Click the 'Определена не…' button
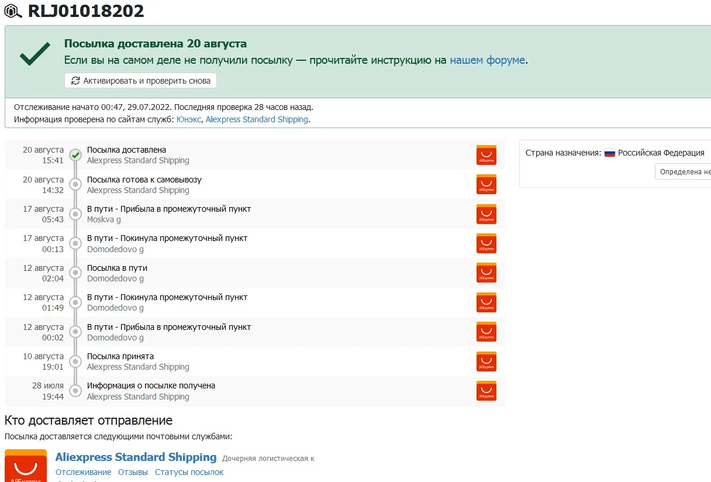 pos(683,171)
